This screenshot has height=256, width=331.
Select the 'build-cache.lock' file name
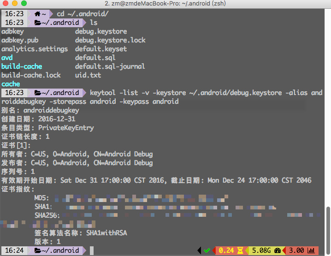pyautogui.click(x=31, y=75)
